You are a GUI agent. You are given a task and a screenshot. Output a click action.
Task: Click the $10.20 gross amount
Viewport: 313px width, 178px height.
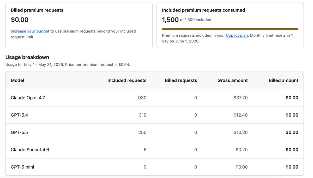pyautogui.click(x=240, y=132)
